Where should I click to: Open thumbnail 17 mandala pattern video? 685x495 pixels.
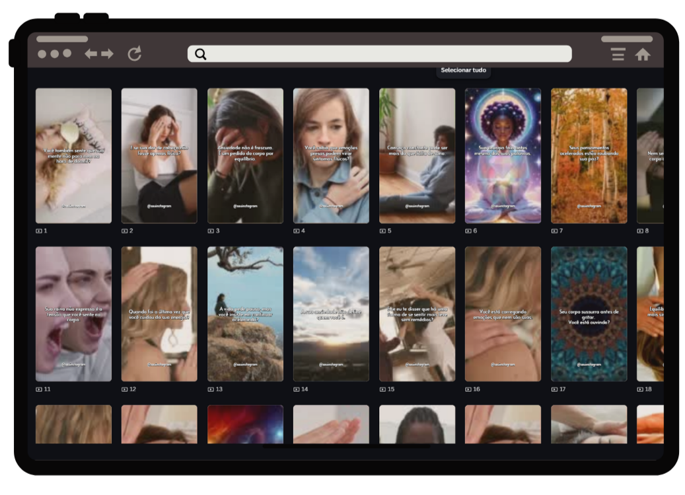589,314
